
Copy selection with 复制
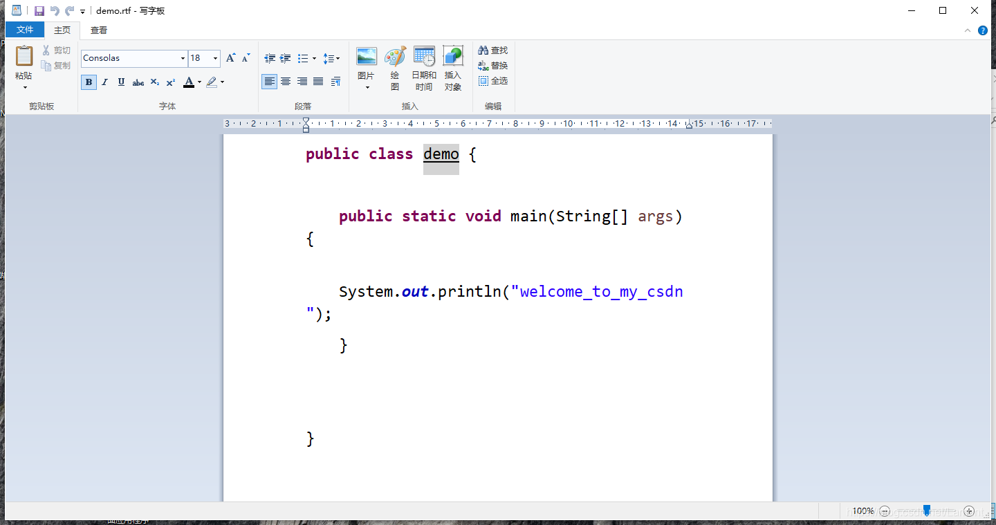tap(56, 66)
